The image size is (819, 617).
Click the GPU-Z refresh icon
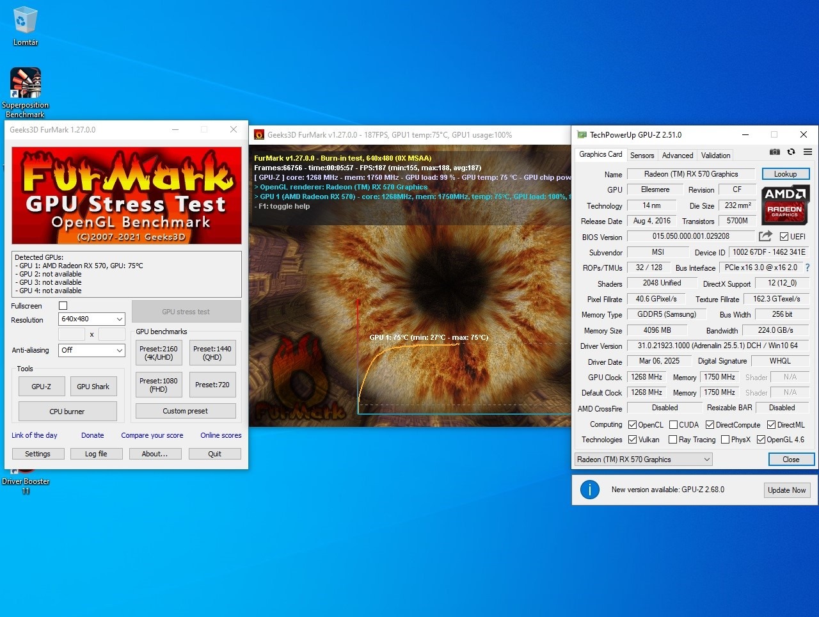coord(791,152)
